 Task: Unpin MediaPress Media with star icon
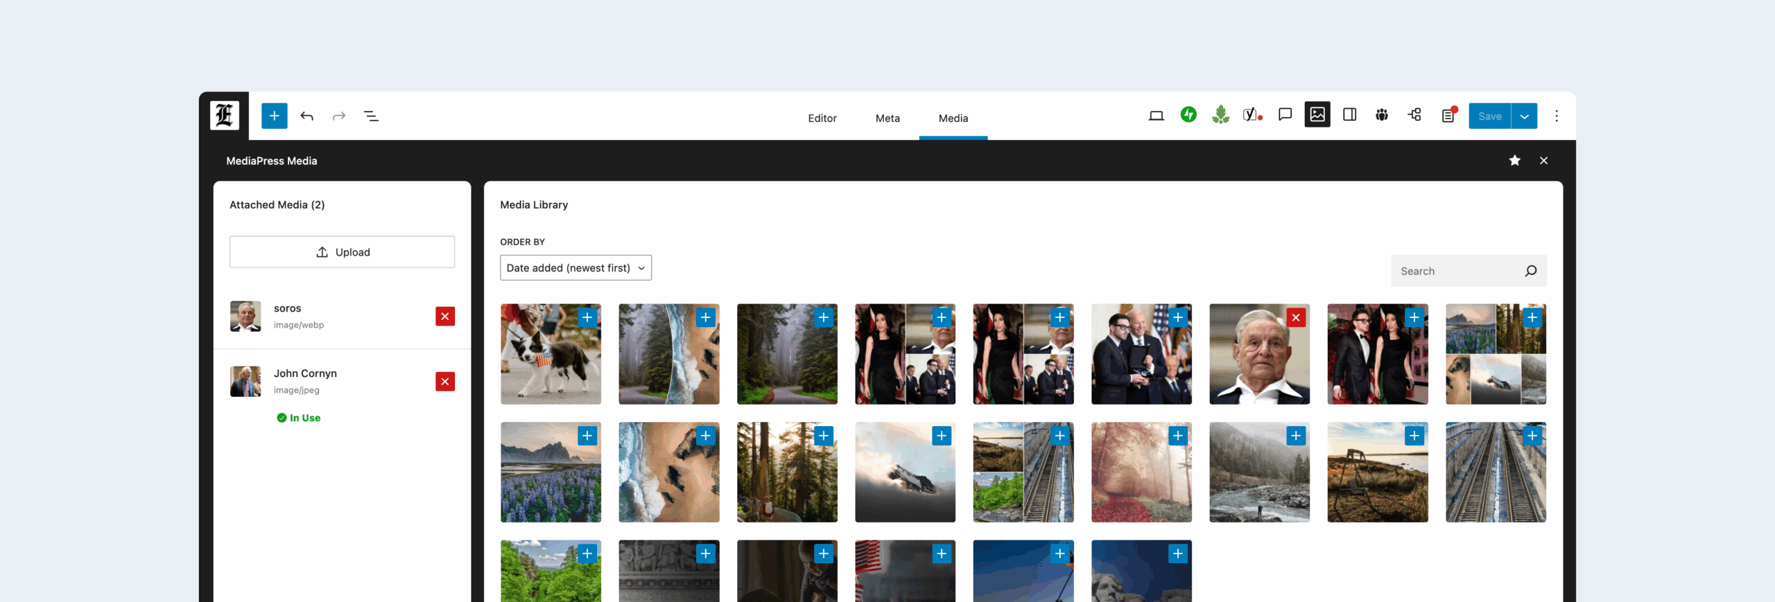click(1514, 161)
